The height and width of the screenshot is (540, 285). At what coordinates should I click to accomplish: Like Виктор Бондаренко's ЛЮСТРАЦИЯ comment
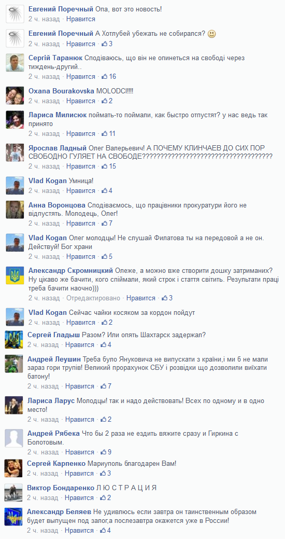coord(79,497)
